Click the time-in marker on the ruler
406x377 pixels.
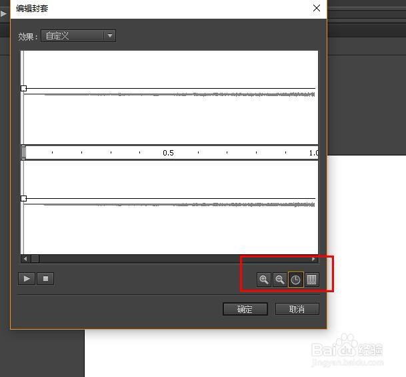(23, 152)
